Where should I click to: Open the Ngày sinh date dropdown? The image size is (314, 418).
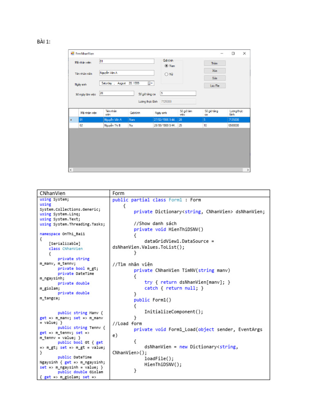[153, 83]
